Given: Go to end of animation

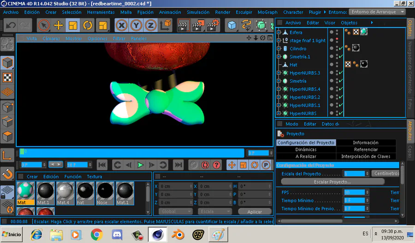Looking at the screenshot, I should [178, 165].
